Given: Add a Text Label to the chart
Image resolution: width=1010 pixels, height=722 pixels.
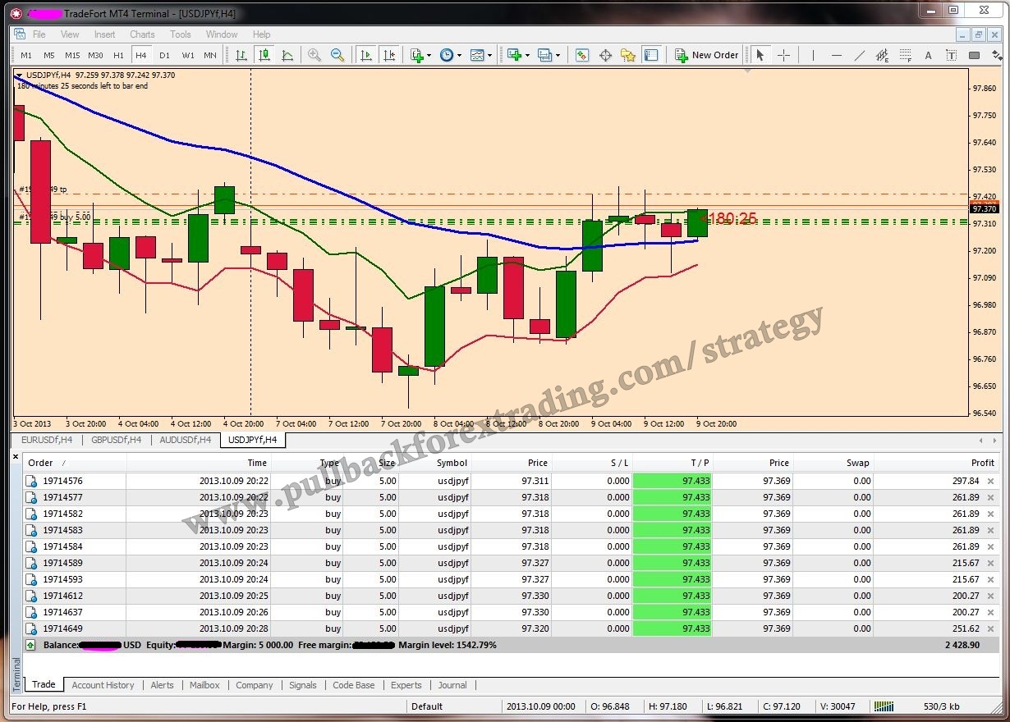Looking at the screenshot, I should (951, 55).
